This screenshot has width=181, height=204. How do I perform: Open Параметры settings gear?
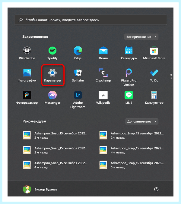point(52,75)
